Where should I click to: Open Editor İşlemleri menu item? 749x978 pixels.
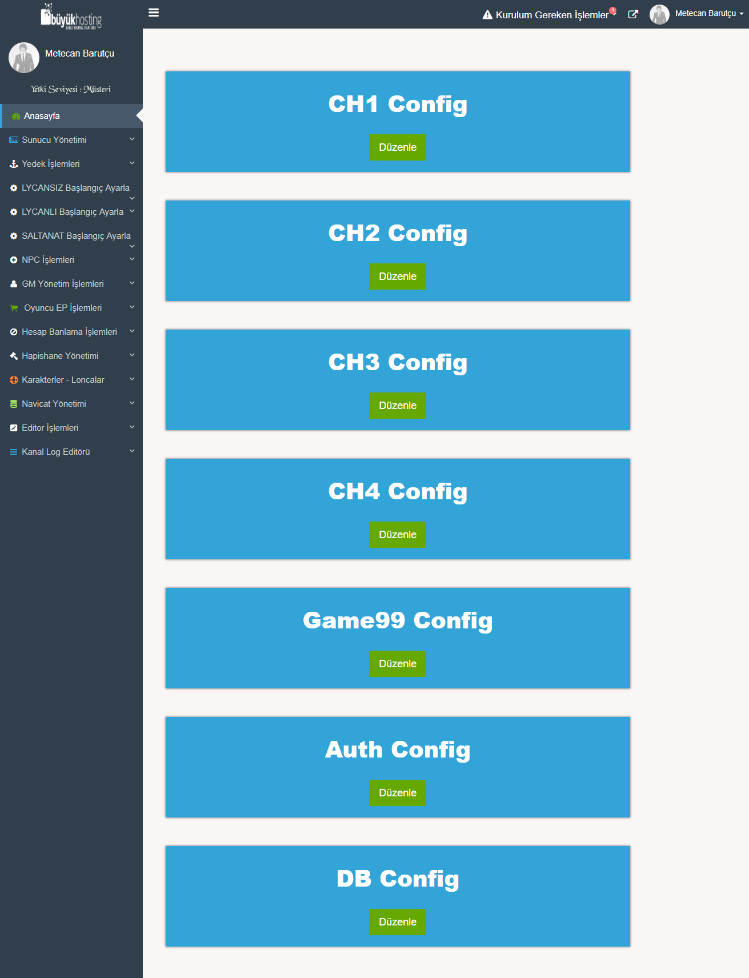click(50, 428)
